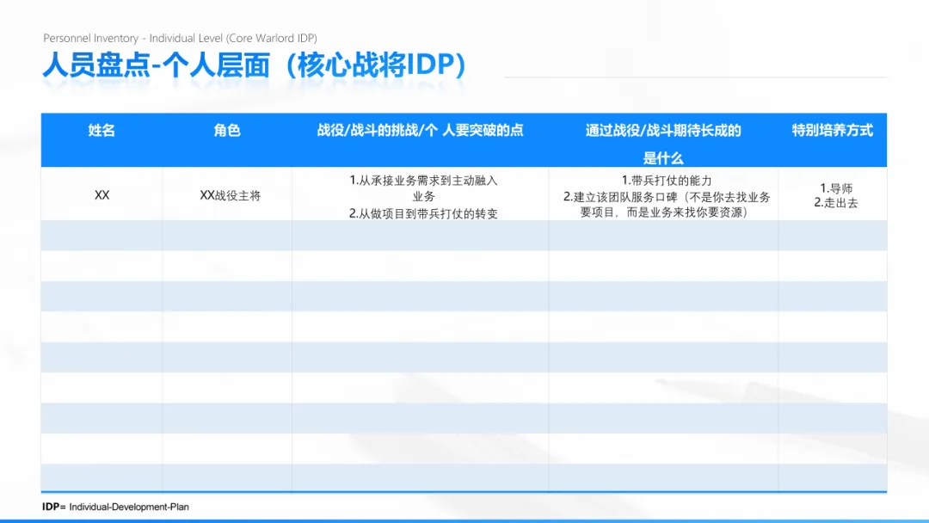Click the footnote 'IDP= Individual-Development-Plan'
929x523 pixels.
tap(115, 507)
